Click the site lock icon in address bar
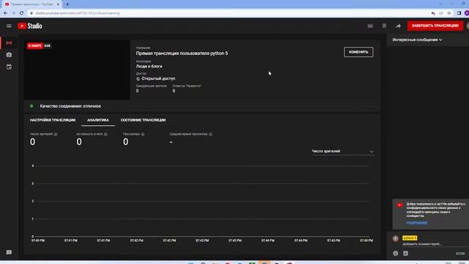This screenshot has height=264, width=469. tap(32, 13)
